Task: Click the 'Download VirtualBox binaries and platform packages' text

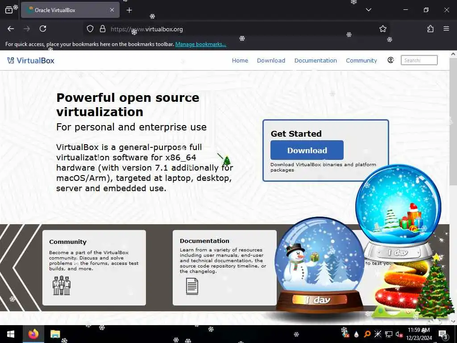Action: (323, 167)
